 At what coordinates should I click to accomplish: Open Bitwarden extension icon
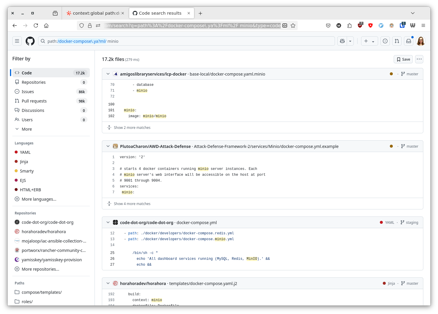402,25
